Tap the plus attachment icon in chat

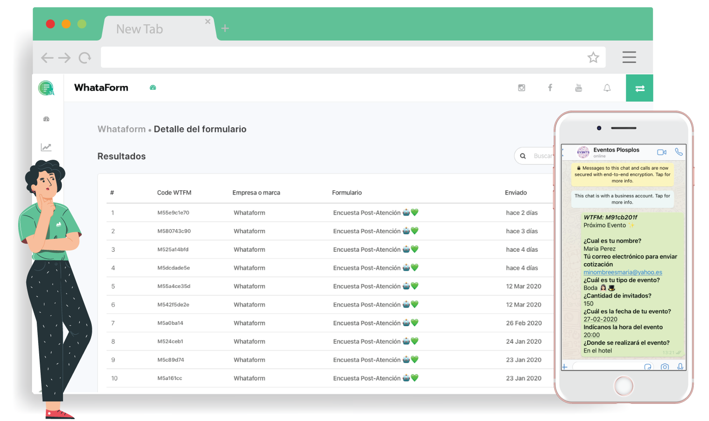pos(564,367)
